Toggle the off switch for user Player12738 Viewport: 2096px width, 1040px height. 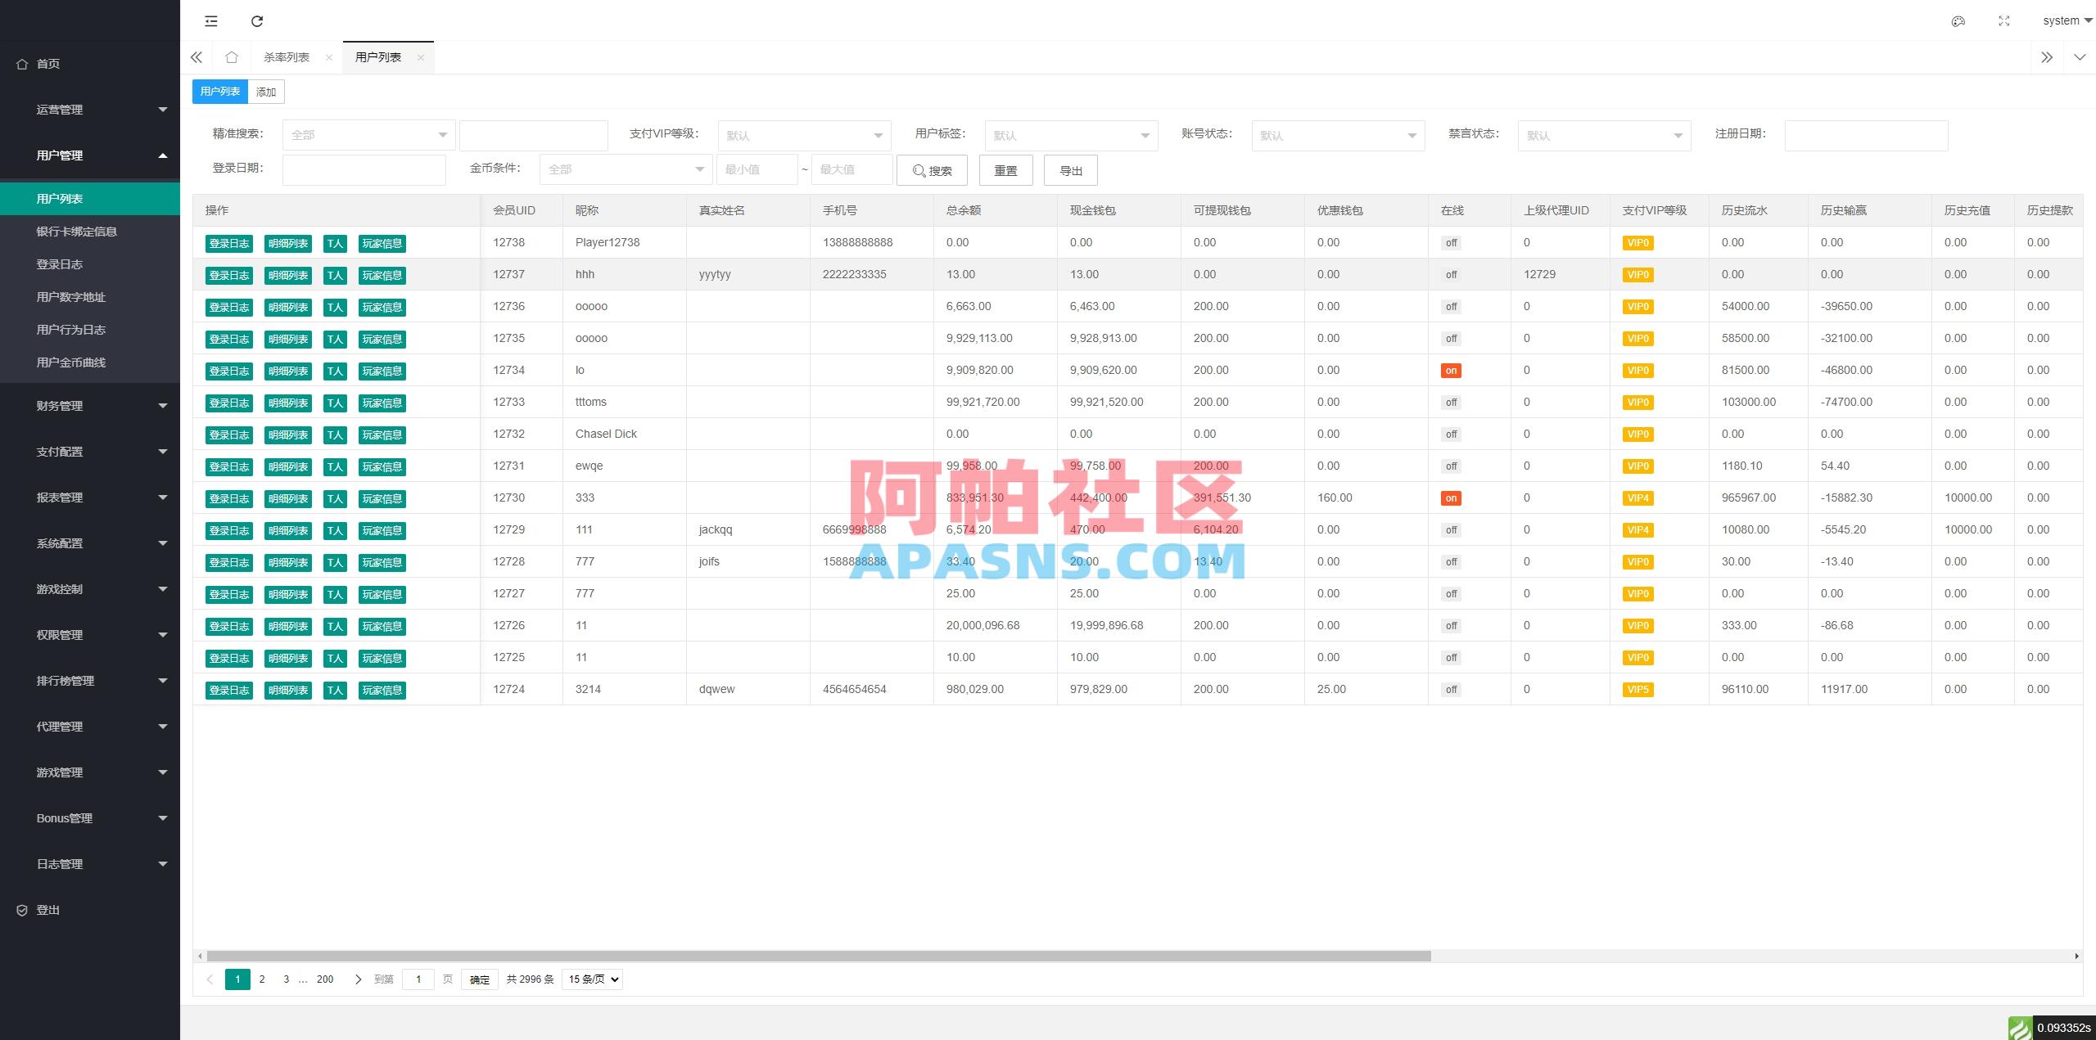[1450, 242]
